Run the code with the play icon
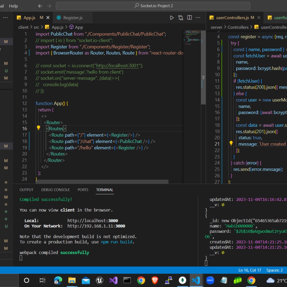This screenshot has height=287, width=287. point(172,18)
